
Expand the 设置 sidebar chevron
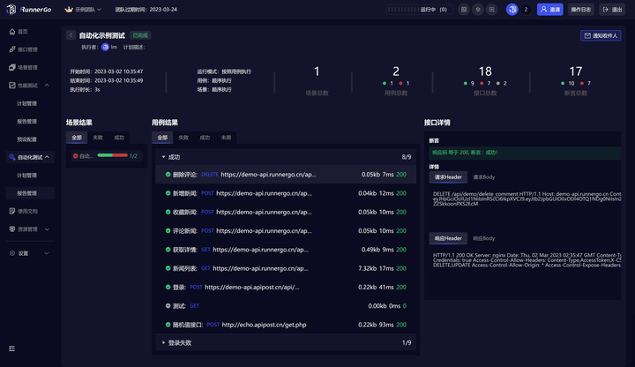(47, 253)
